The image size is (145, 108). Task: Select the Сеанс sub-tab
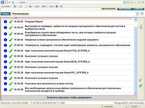click(x=6, y=14)
